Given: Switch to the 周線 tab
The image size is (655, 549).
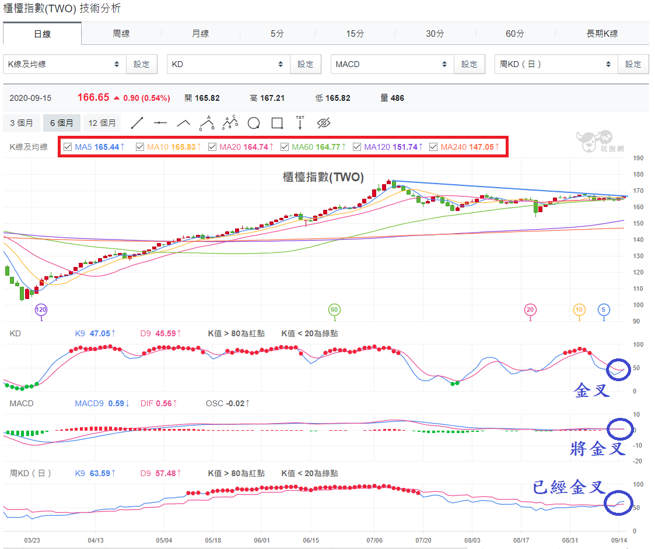Looking at the screenshot, I should click(x=121, y=33).
